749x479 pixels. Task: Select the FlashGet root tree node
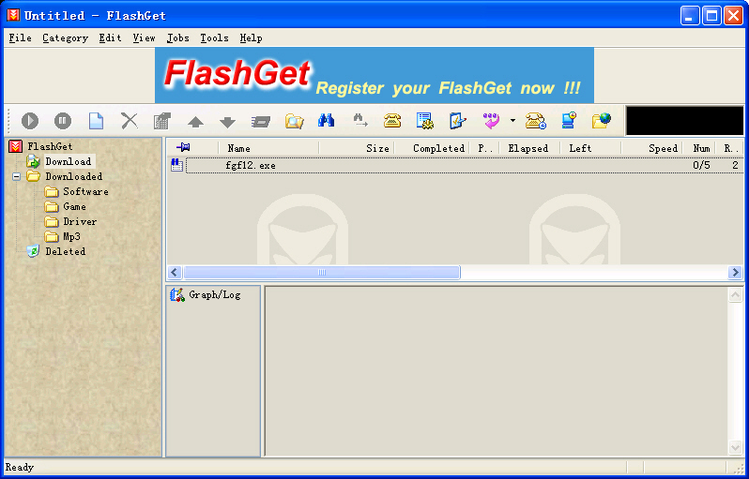pos(50,146)
